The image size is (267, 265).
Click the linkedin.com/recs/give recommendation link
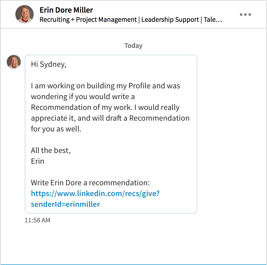click(95, 193)
